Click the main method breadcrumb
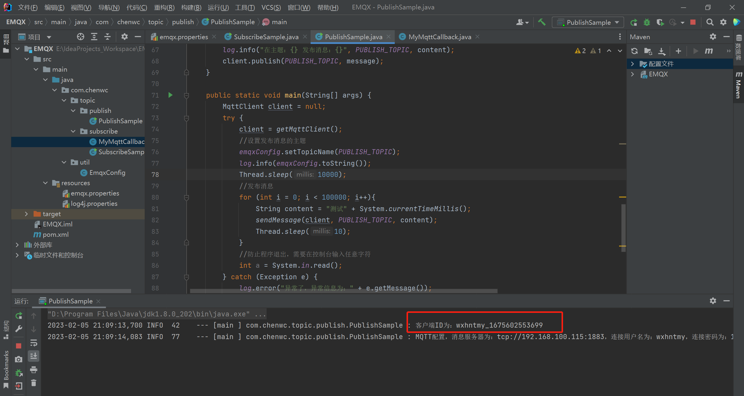 (279, 22)
